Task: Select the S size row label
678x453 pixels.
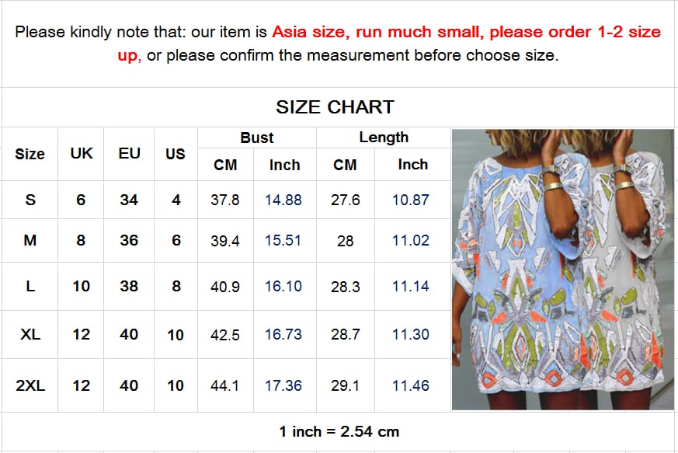Action: pos(30,200)
